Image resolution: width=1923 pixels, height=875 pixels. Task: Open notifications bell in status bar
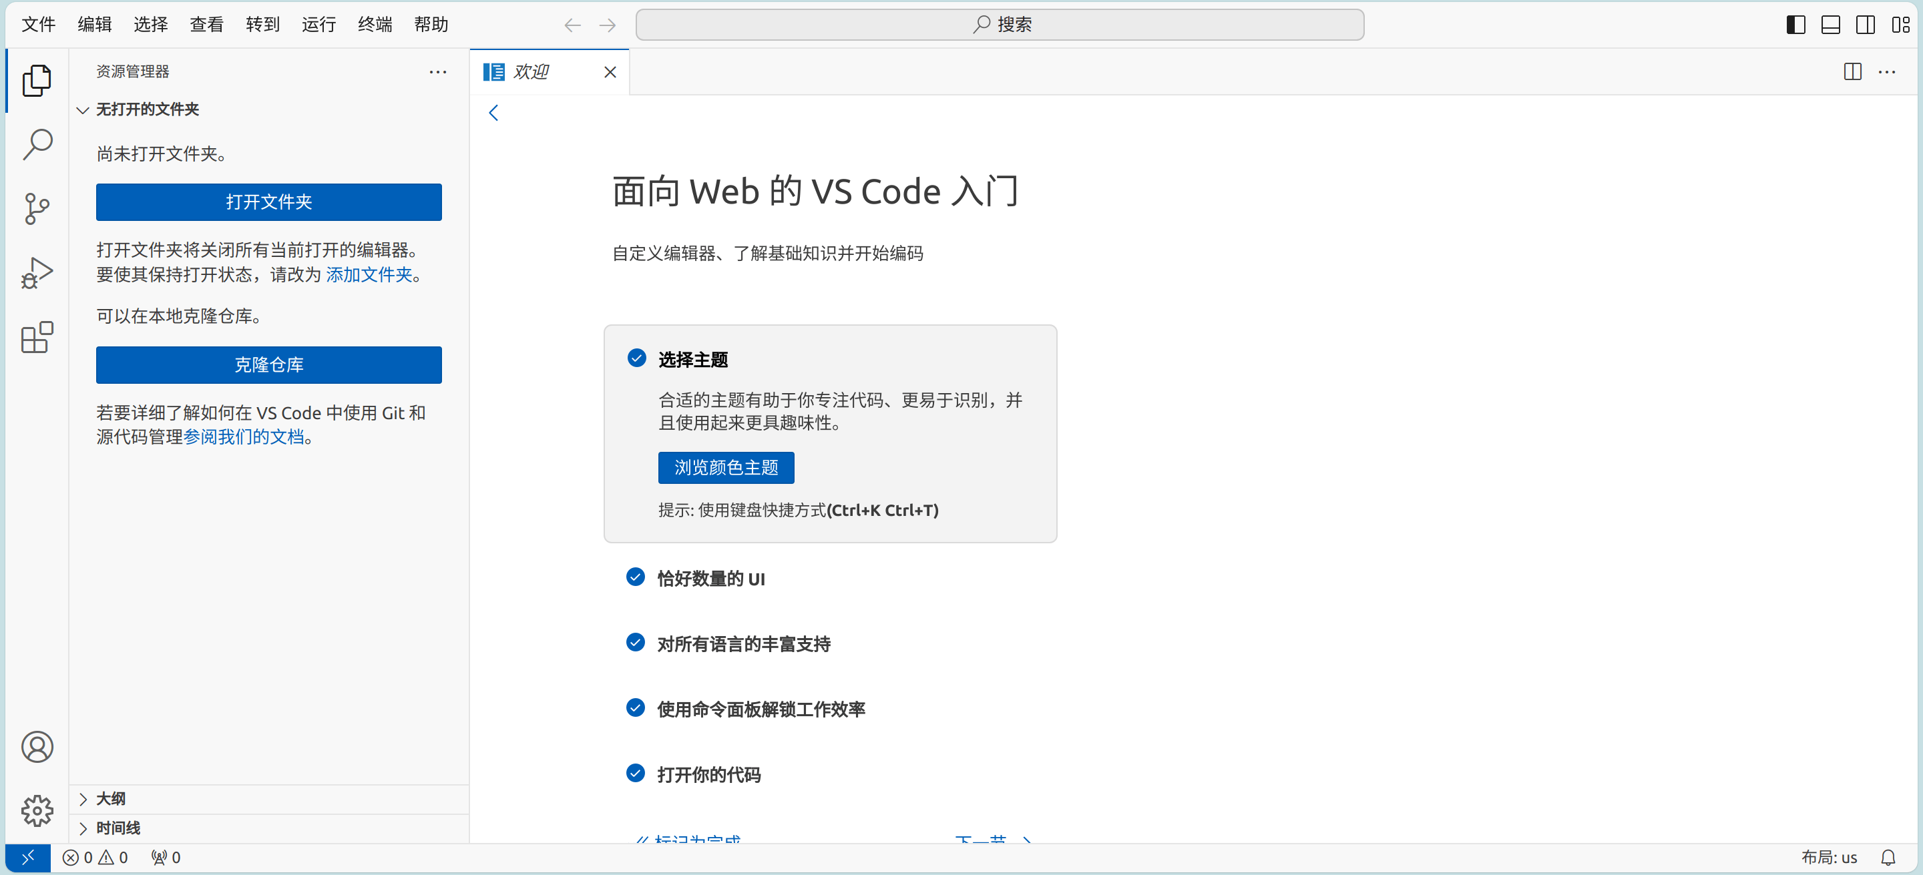[x=1888, y=858]
